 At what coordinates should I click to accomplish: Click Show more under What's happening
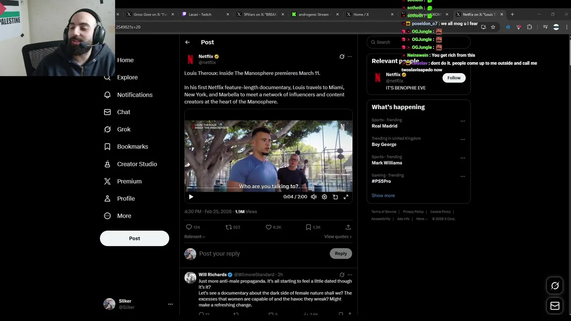click(383, 196)
